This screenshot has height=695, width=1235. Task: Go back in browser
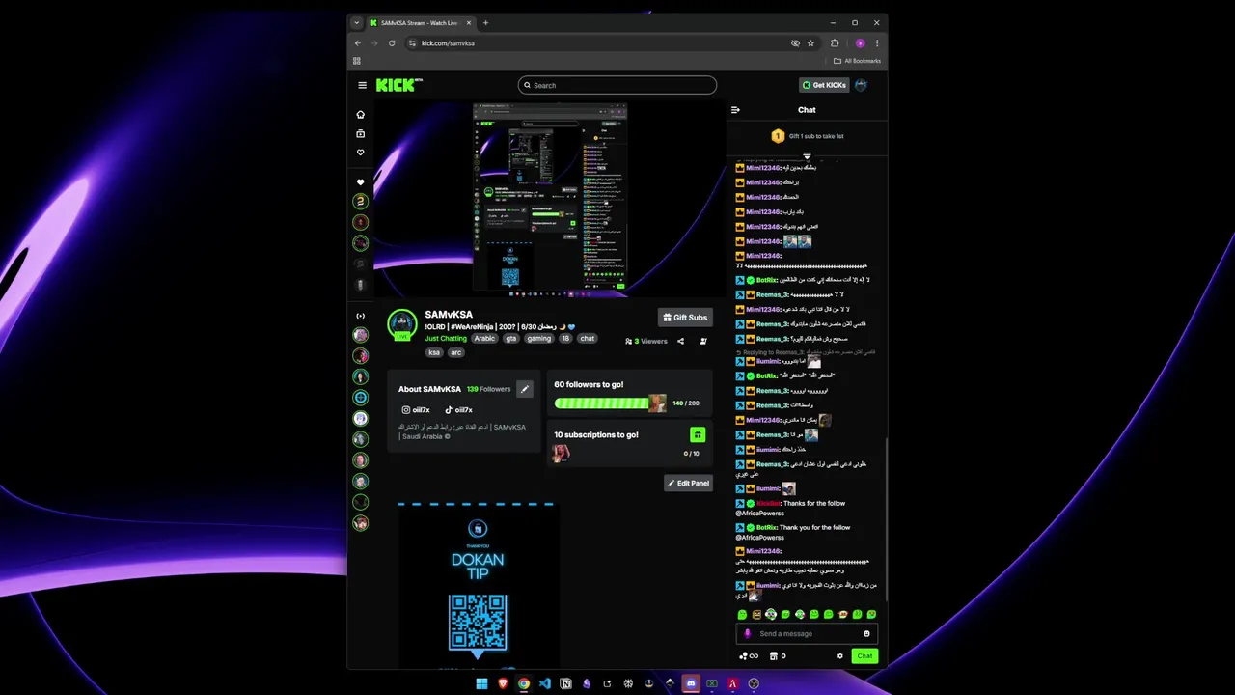pos(358,42)
